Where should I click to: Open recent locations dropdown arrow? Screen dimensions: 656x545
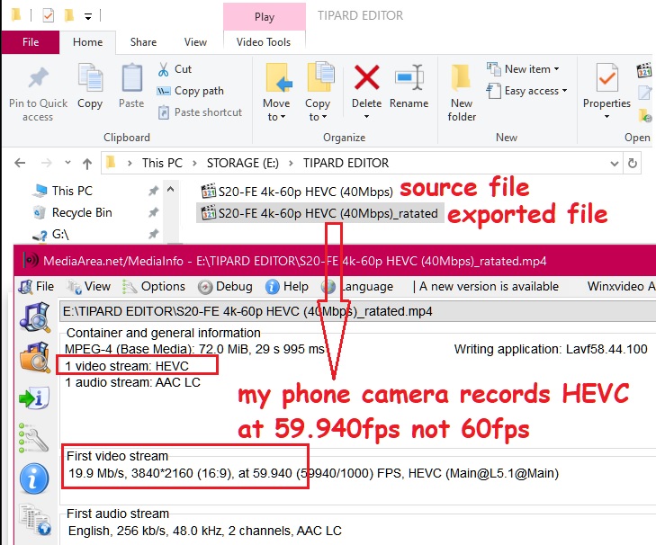click(67, 163)
